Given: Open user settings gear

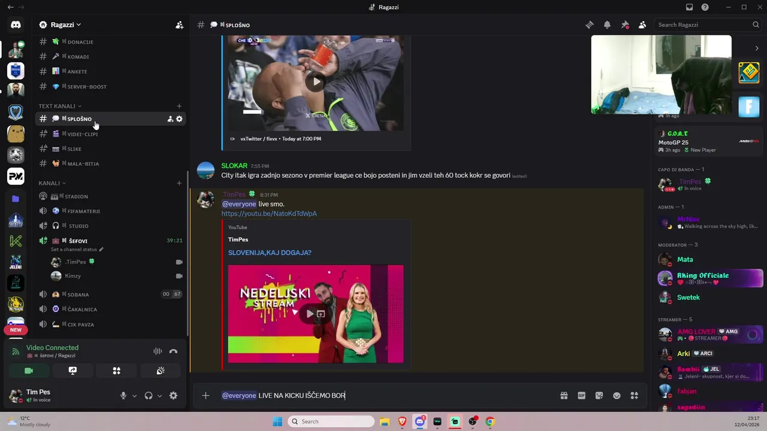Looking at the screenshot, I should click(173, 396).
